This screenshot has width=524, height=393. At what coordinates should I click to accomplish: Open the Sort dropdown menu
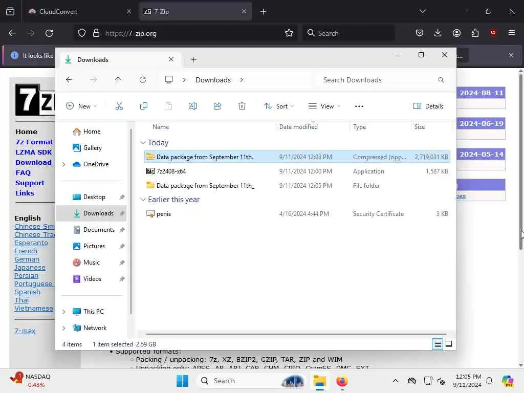tap(279, 106)
